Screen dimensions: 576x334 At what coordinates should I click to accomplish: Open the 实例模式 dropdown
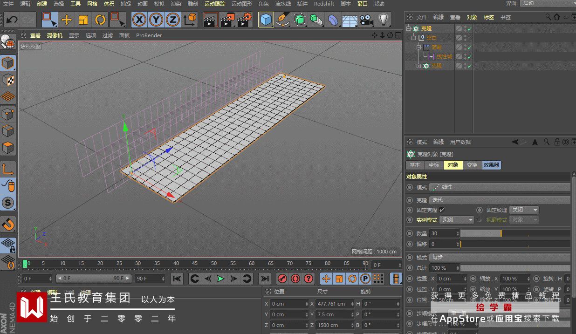pos(457,220)
